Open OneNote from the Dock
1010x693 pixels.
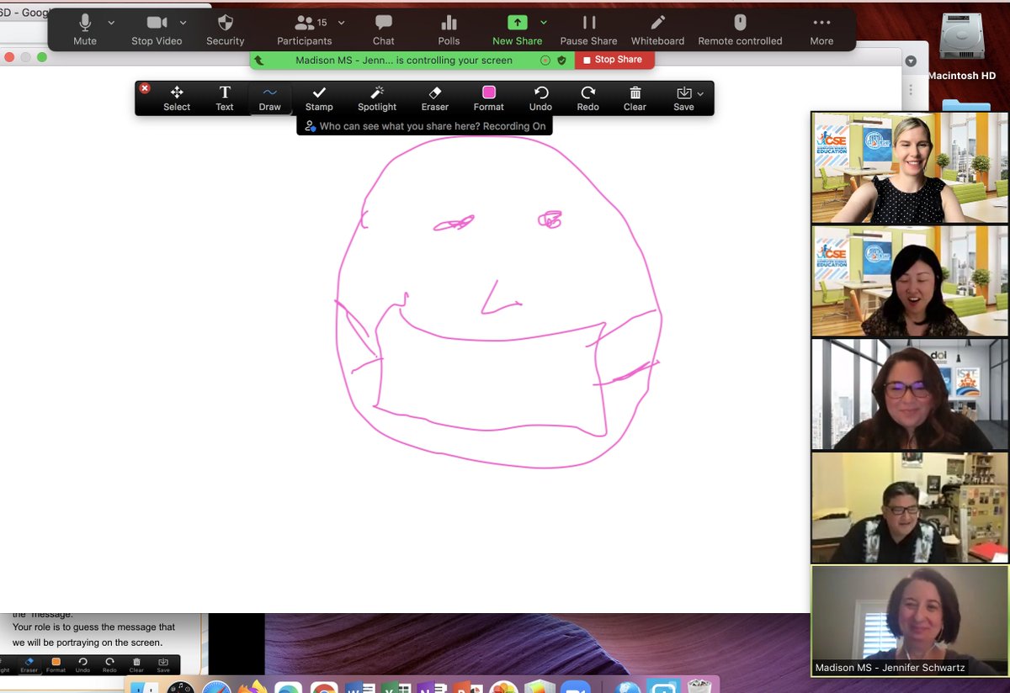tap(432, 686)
